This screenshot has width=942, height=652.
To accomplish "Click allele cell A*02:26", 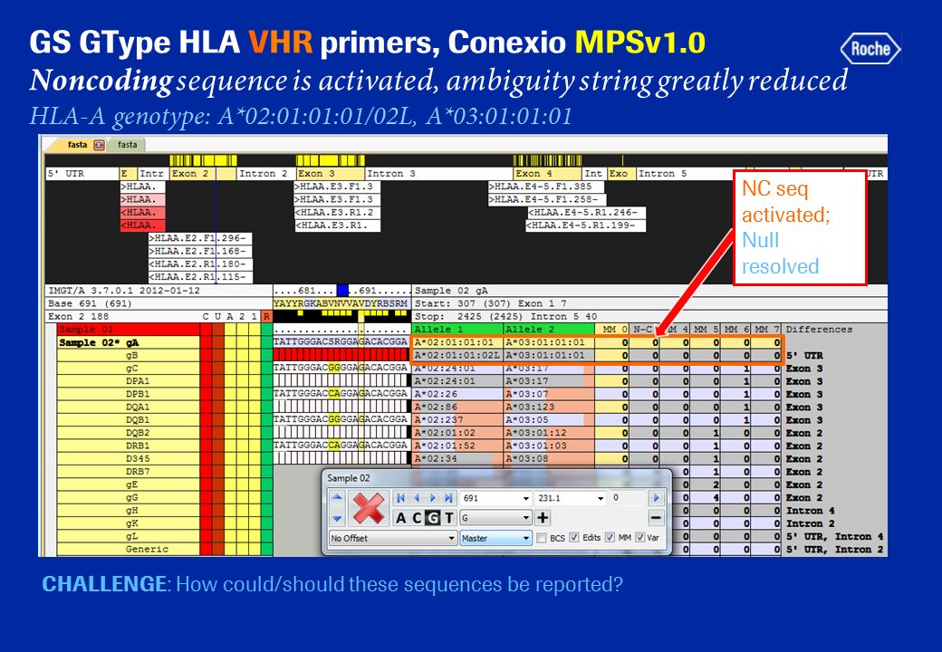I will (x=457, y=395).
